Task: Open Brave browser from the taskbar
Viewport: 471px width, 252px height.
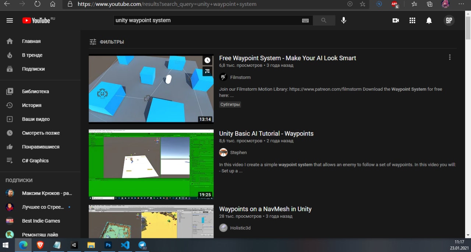Action: point(40,245)
